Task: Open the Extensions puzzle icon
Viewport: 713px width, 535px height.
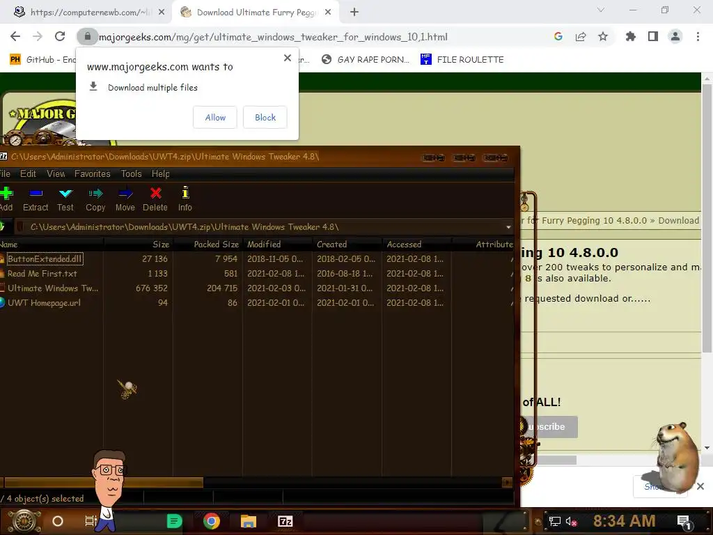Action: tap(631, 36)
